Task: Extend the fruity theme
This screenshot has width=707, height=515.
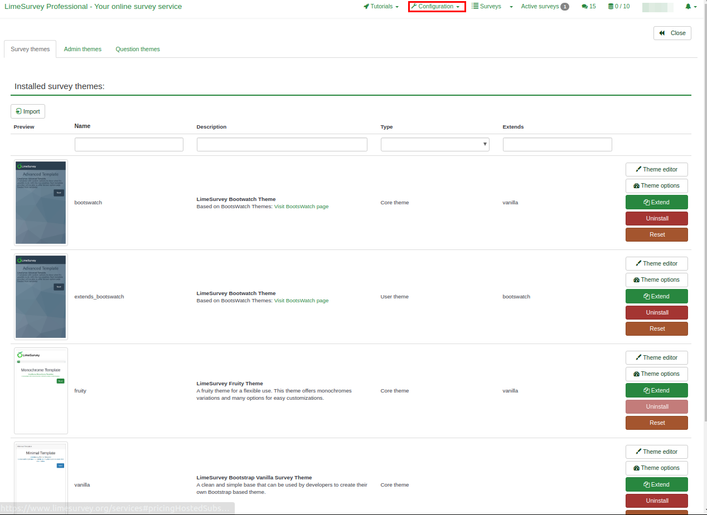Action: pos(656,390)
